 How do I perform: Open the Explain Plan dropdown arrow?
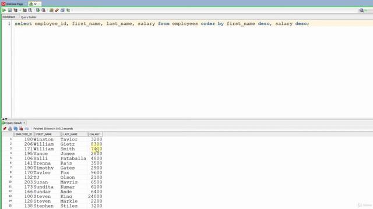[20, 10]
